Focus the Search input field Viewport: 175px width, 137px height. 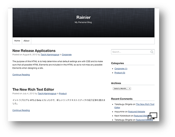pos(133,52)
